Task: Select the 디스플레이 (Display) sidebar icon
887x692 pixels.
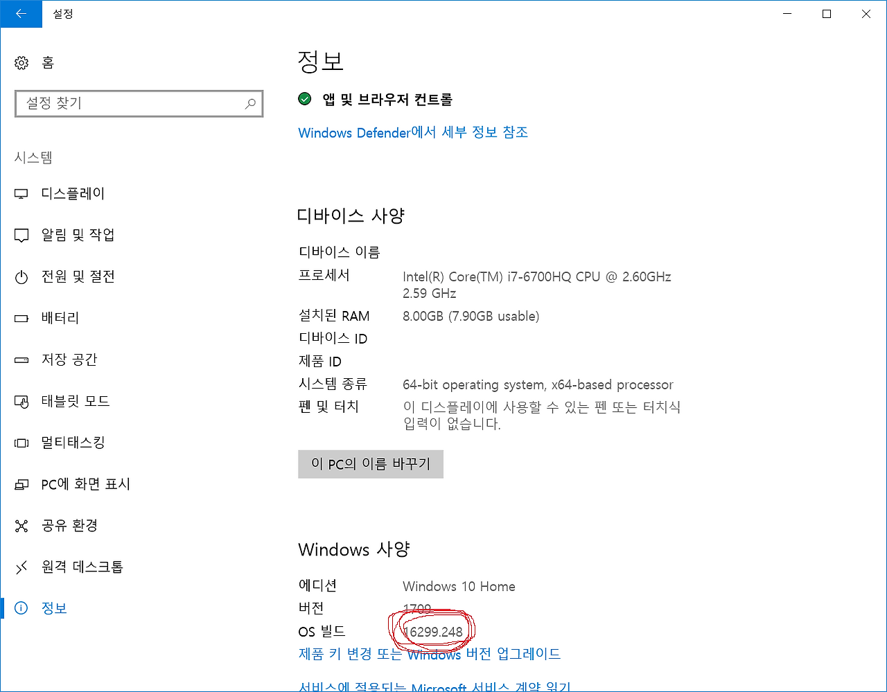Action: pyautogui.click(x=22, y=193)
